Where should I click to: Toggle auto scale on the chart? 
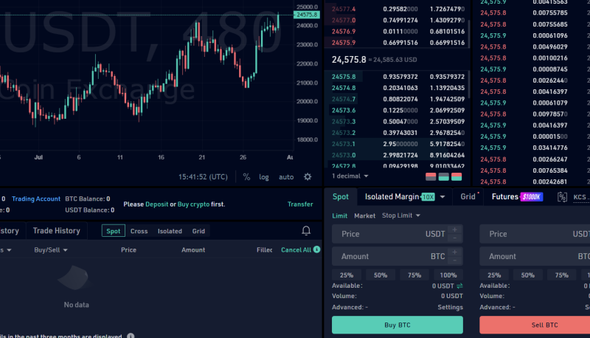click(286, 177)
